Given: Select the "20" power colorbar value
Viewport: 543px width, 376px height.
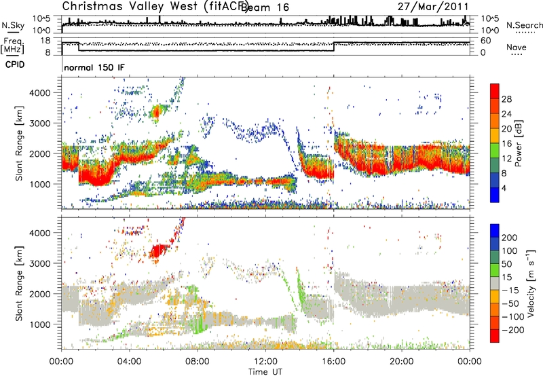Looking at the screenshot, I should tap(506, 129).
